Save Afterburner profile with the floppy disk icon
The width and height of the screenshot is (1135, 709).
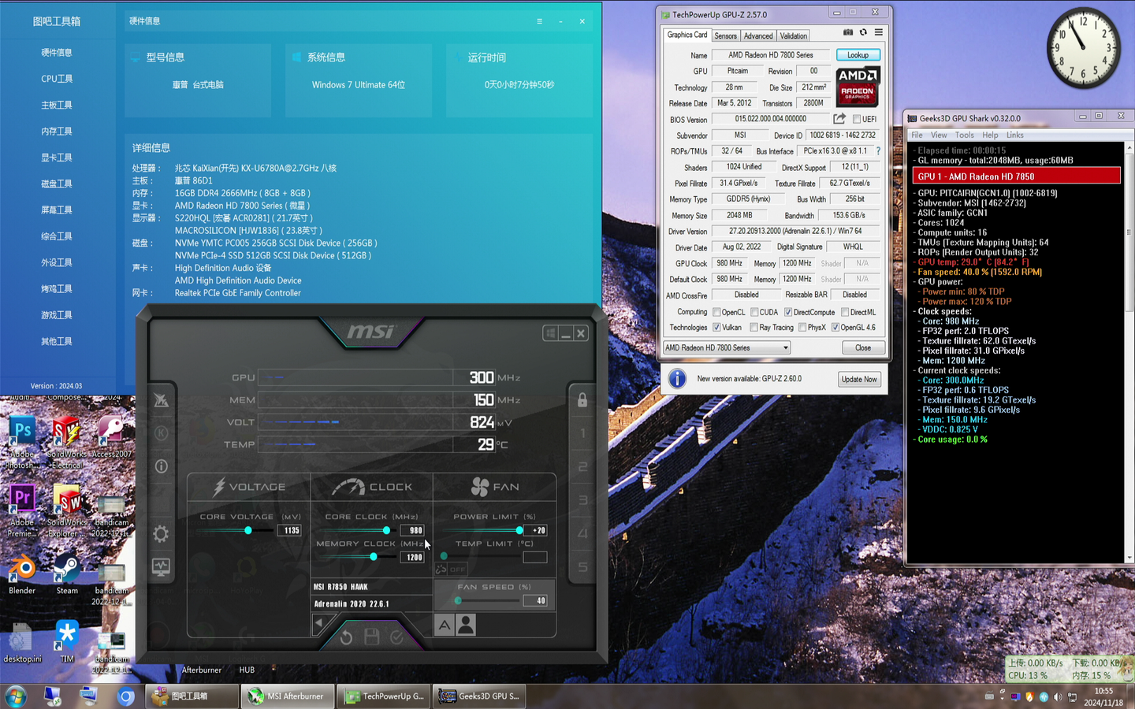pyautogui.click(x=372, y=637)
